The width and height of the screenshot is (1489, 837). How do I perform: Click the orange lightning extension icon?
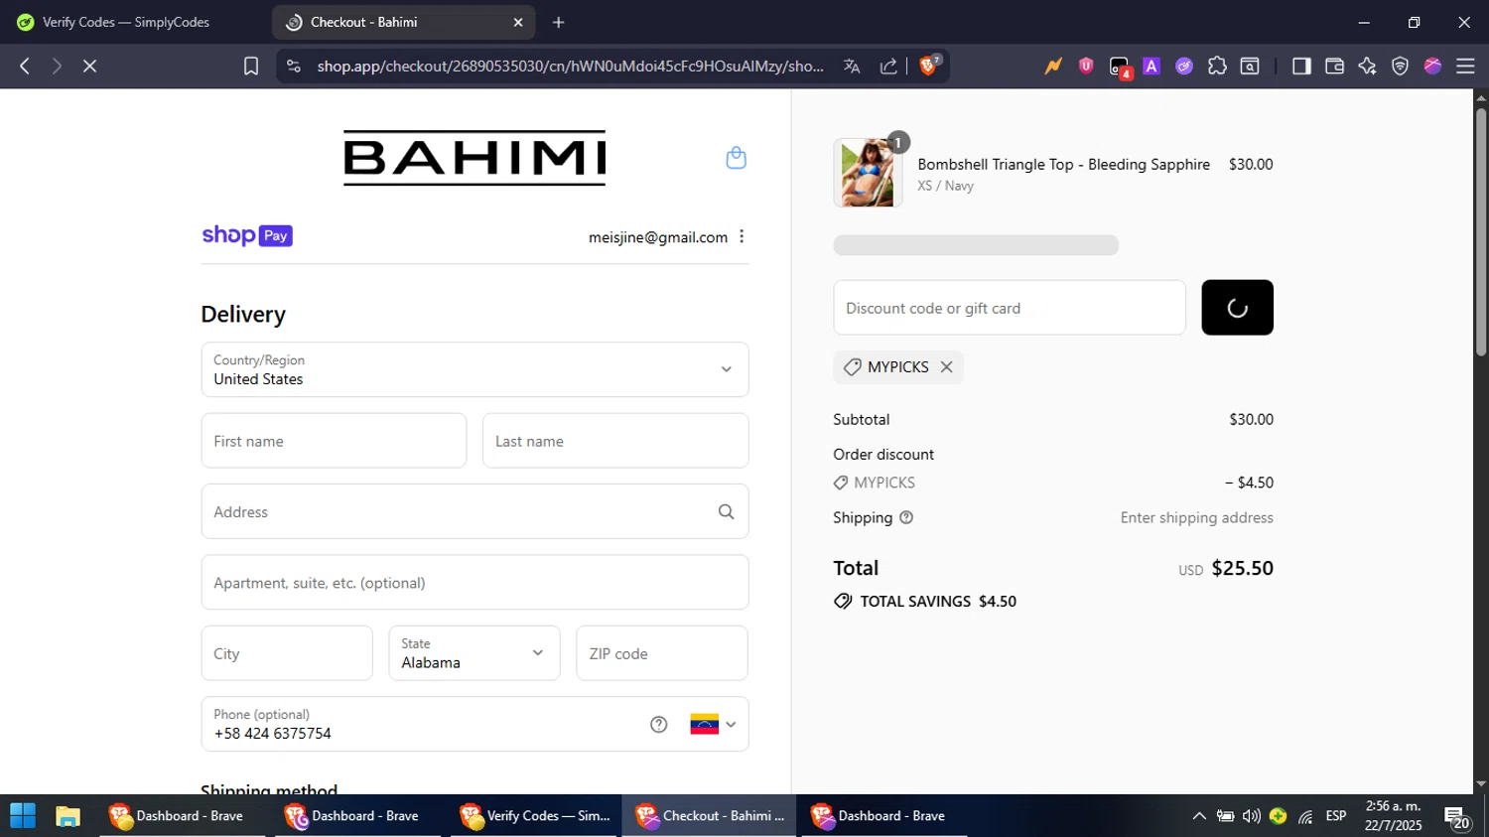click(x=1053, y=66)
